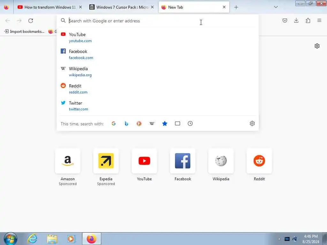This screenshot has width=327, height=245.
Task: Close the New Tab tab
Action: point(224,7)
